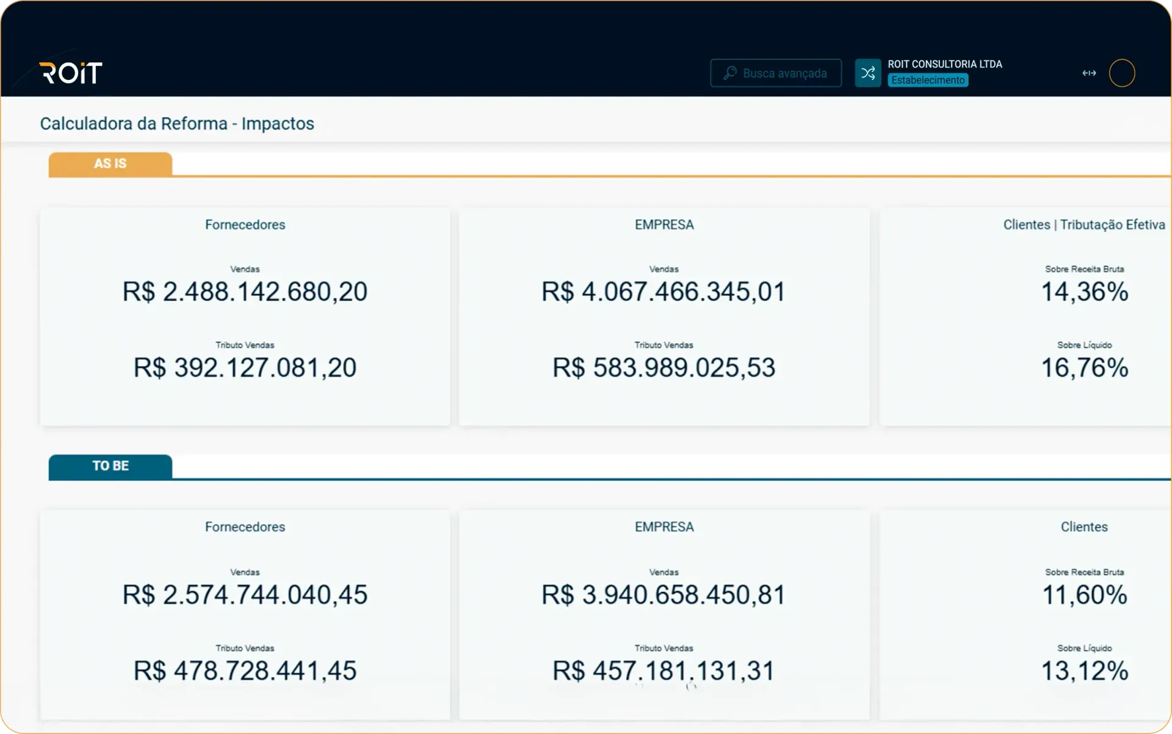Select the 13,12% Sobre Líquido value
Screen dimensions: 1172x734
[x=1084, y=671]
